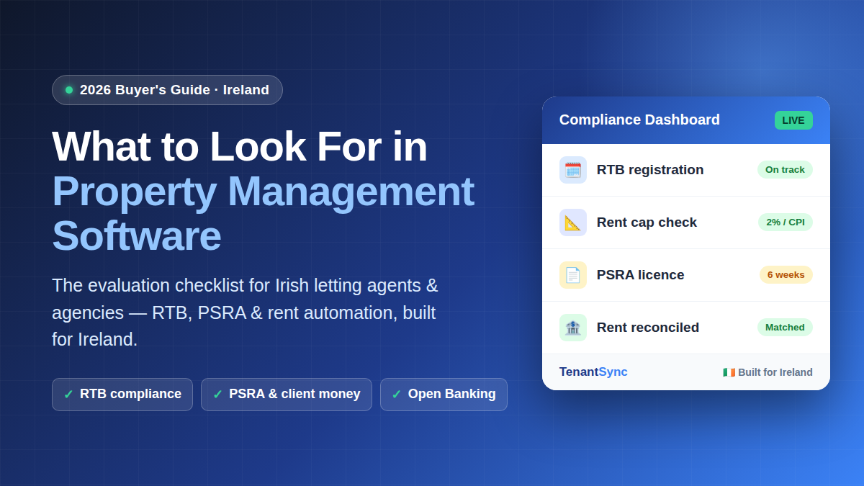Image resolution: width=864 pixels, height=486 pixels.
Task: Click the What to Look For in heading
Action: pyautogui.click(x=240, y=147)
